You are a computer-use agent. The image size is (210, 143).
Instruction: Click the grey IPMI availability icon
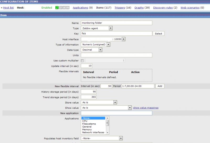(68, 8)
